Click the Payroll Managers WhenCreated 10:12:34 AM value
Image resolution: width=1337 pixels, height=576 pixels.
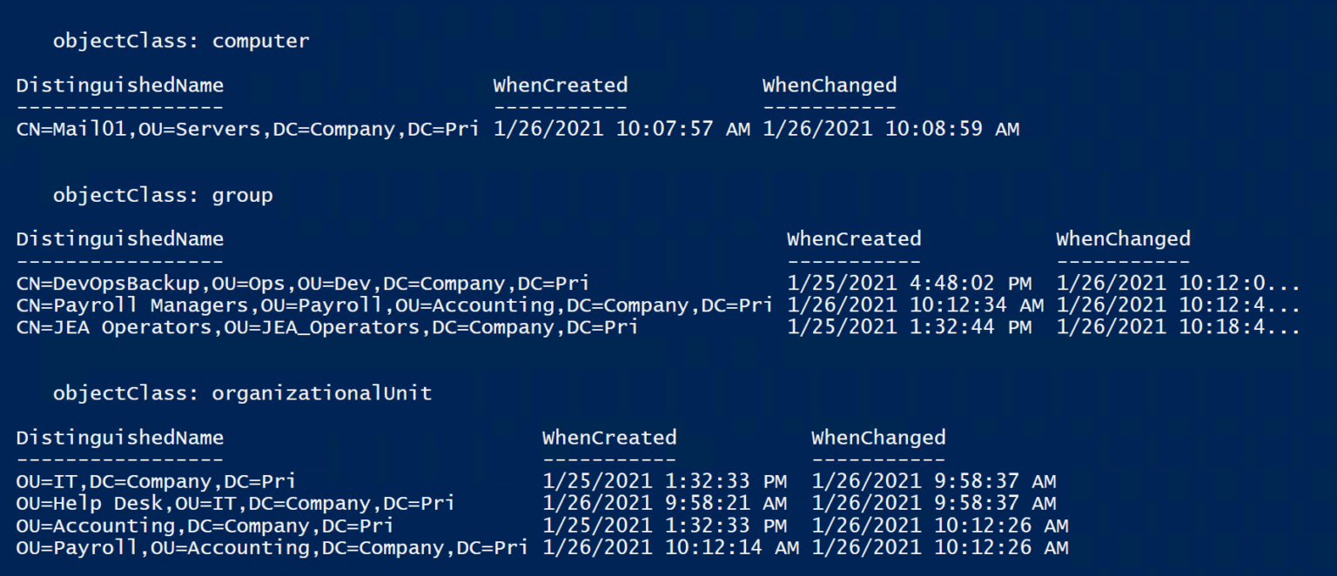(x=916, y=305)
